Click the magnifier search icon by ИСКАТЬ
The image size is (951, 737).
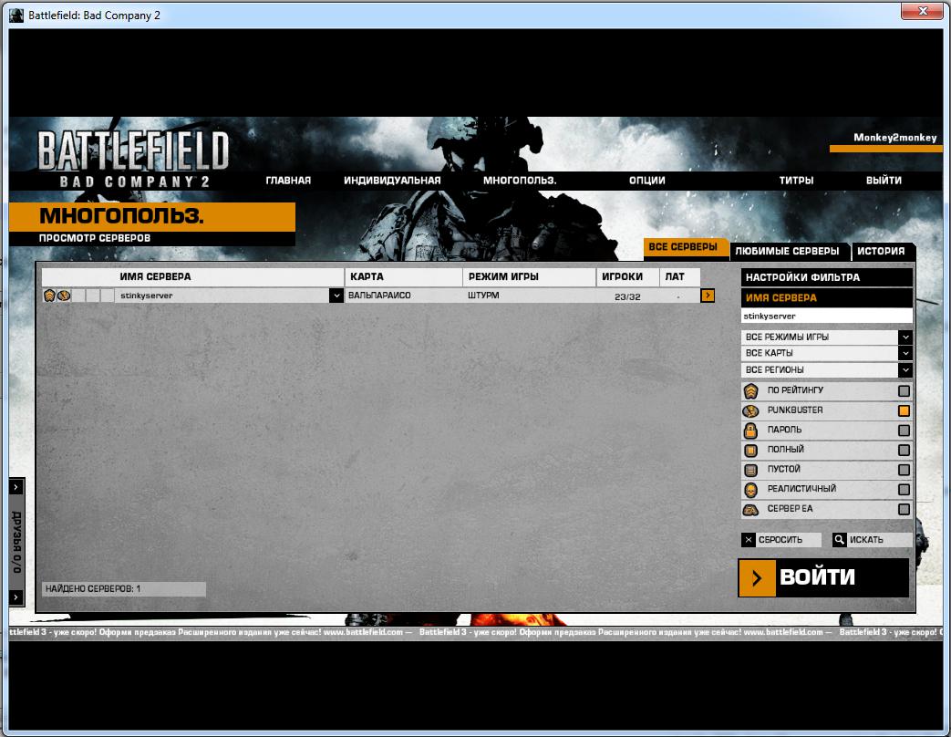(x=840, y=540)
